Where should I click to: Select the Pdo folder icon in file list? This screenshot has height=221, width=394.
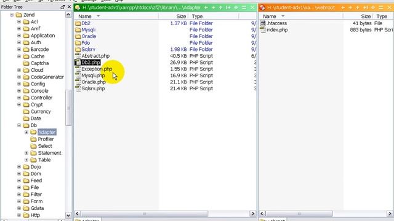tap(78, 43)
